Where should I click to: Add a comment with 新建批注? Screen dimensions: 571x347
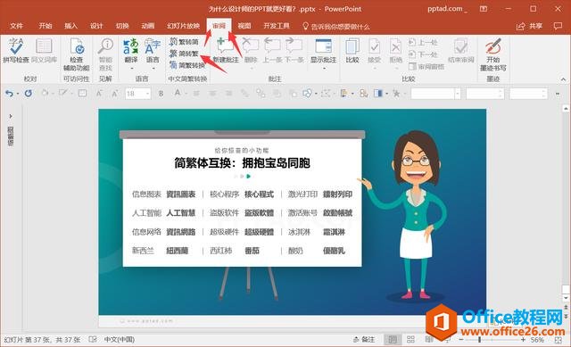(x=226, y=51)
